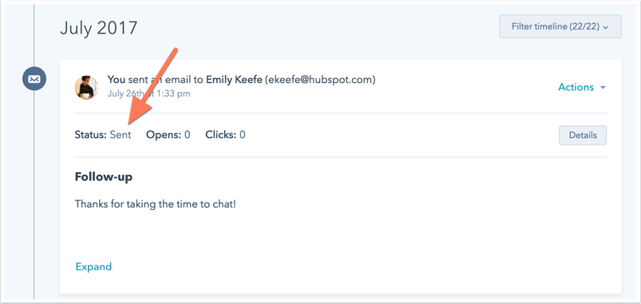
Task: Click the July 2017 month heading
Action: [98, 28]
